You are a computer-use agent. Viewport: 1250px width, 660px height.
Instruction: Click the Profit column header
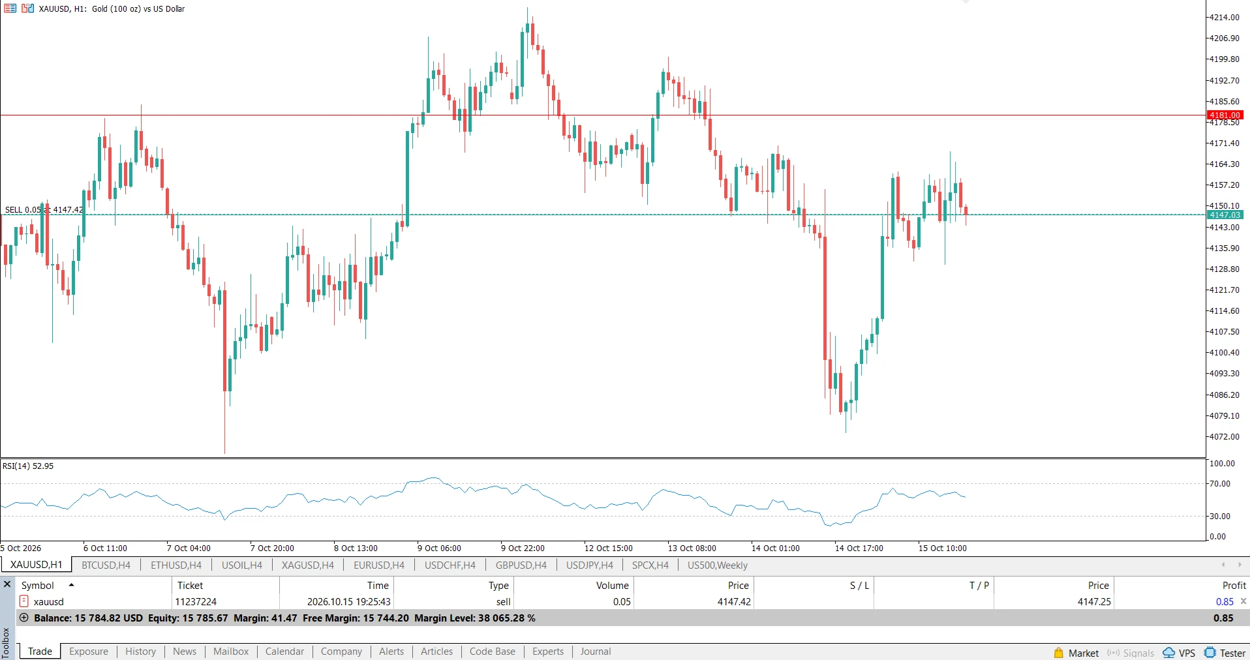[x=1234, y=585]
